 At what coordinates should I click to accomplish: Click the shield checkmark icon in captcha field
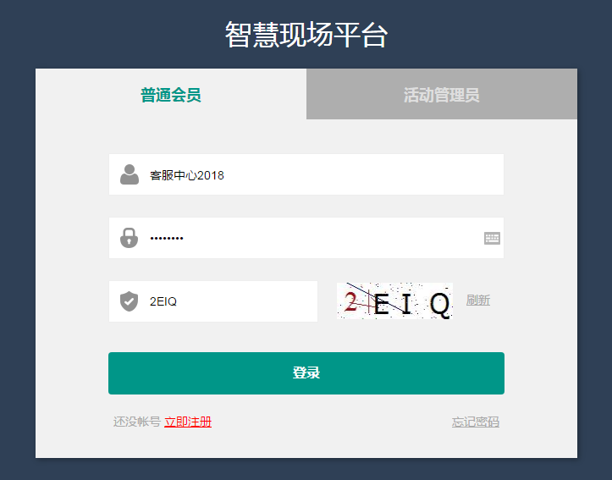(130, 301)
